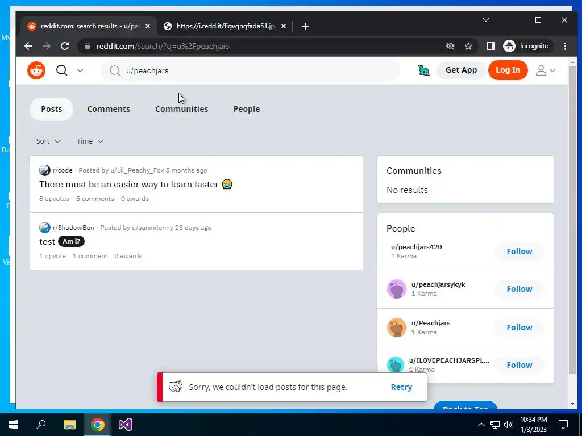This screenshot has width=582, height=436.
Task: Click the r/ShadowBan community avatar
Action: click(x=44, y=227)
